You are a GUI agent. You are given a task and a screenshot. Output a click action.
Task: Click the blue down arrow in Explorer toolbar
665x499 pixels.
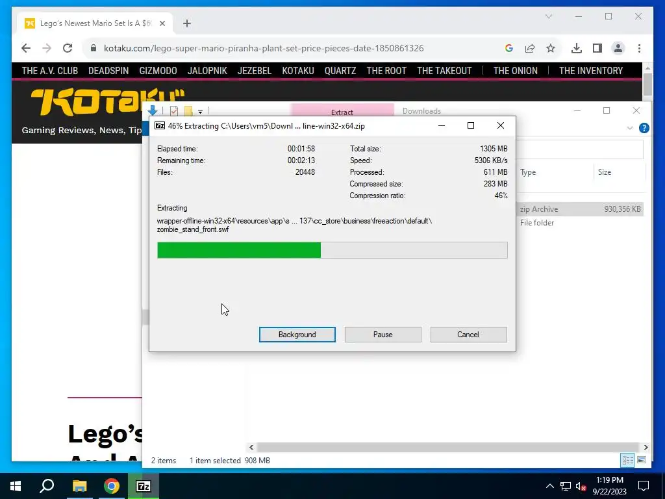(153, 110)
